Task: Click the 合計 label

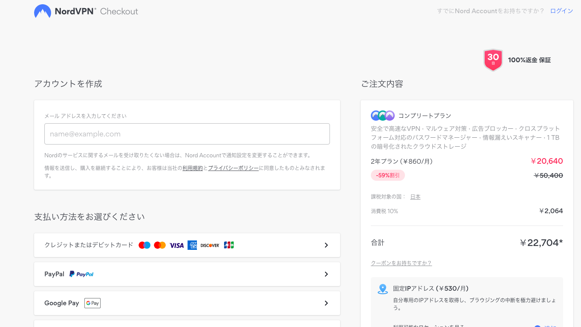Action: [378, 243]
